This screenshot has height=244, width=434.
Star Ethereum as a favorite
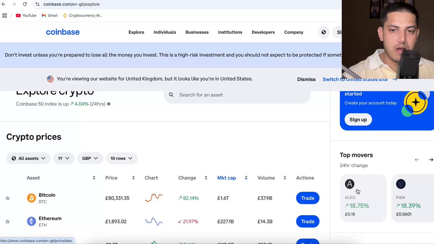8,222
